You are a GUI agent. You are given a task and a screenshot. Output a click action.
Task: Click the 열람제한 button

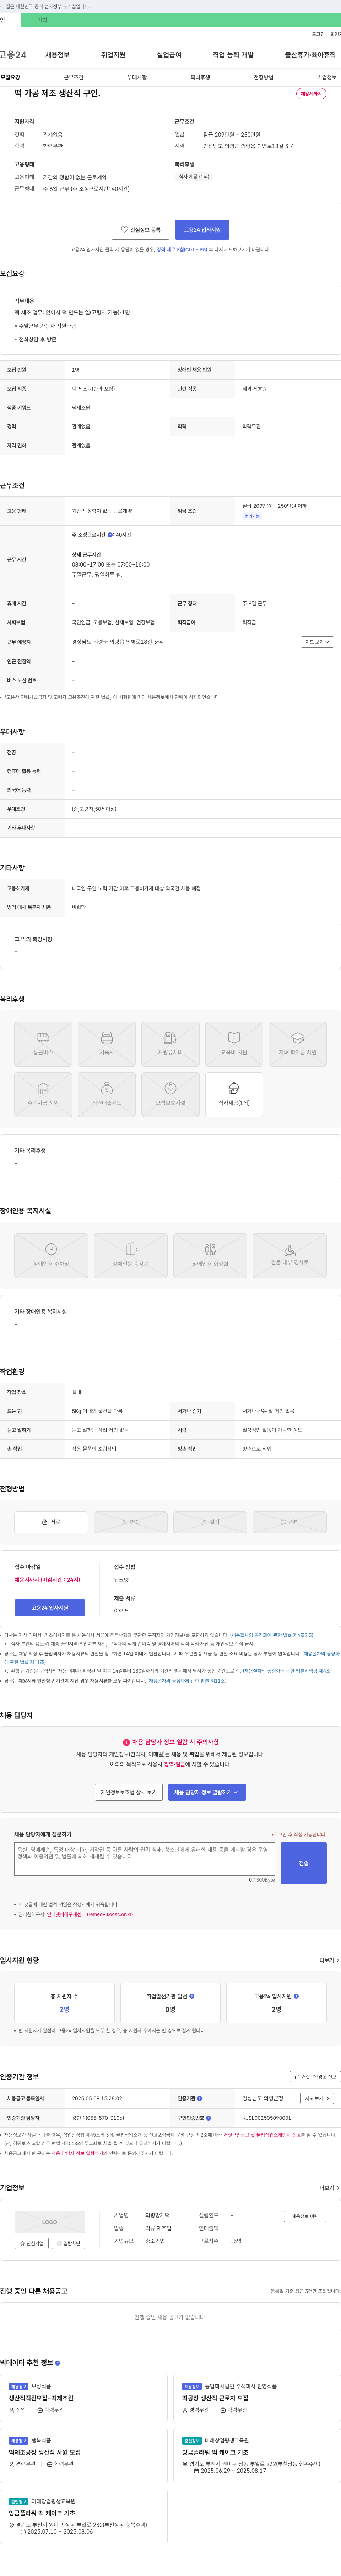[x=69, y=2243]
